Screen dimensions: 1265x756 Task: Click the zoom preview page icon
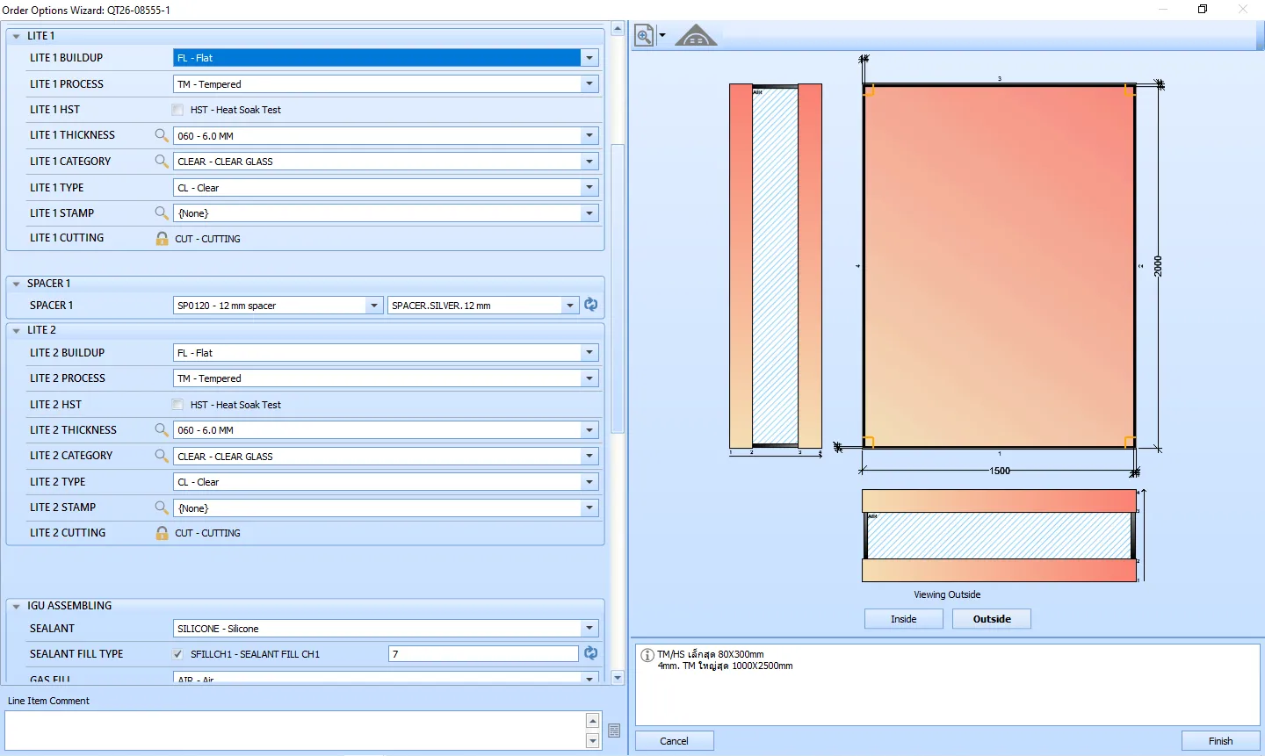[x=645, y=35]
